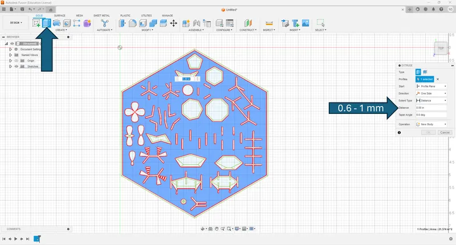The height and width of the screenshot is (245, 456).
Task: Click the Undo arrow
Action: [30, 9]
